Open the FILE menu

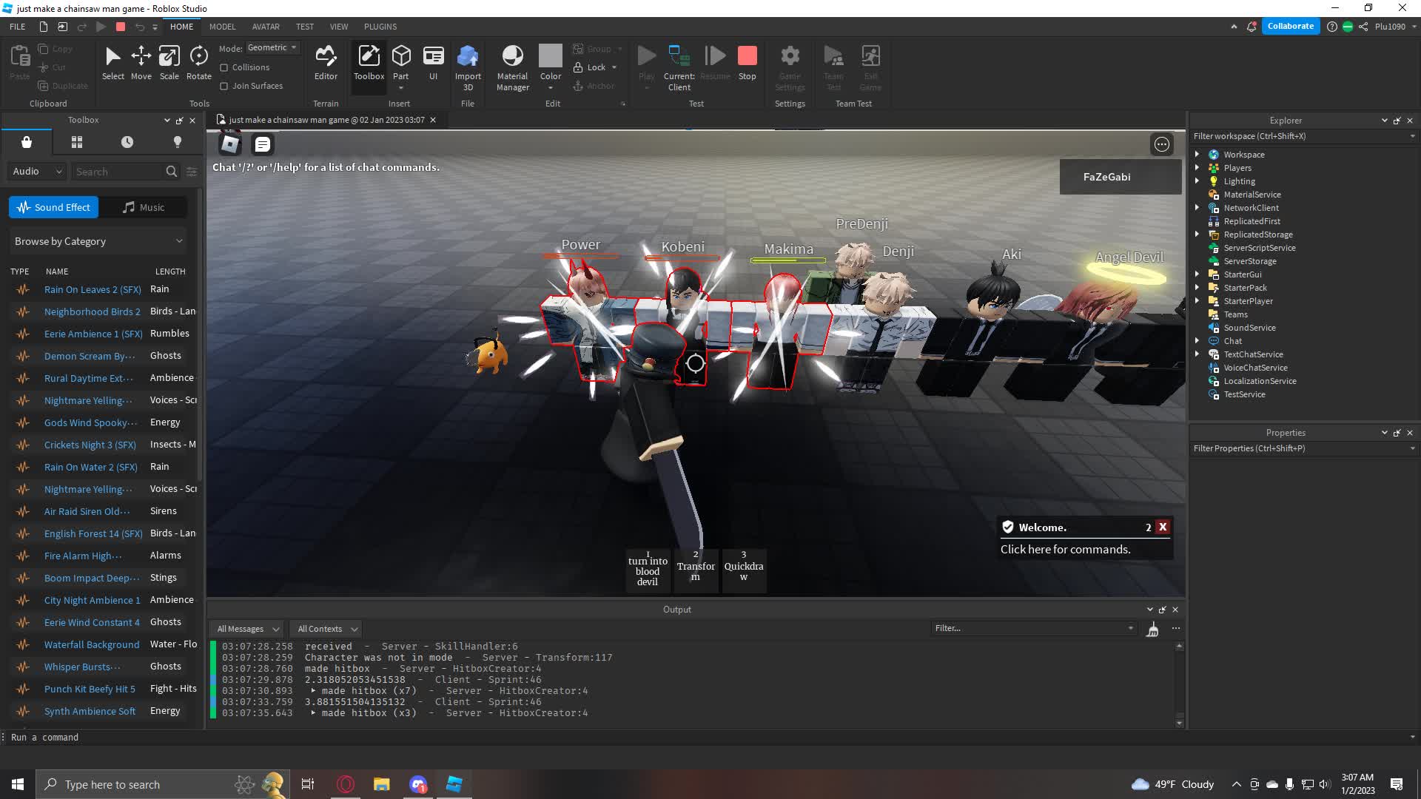pos(17,27)
